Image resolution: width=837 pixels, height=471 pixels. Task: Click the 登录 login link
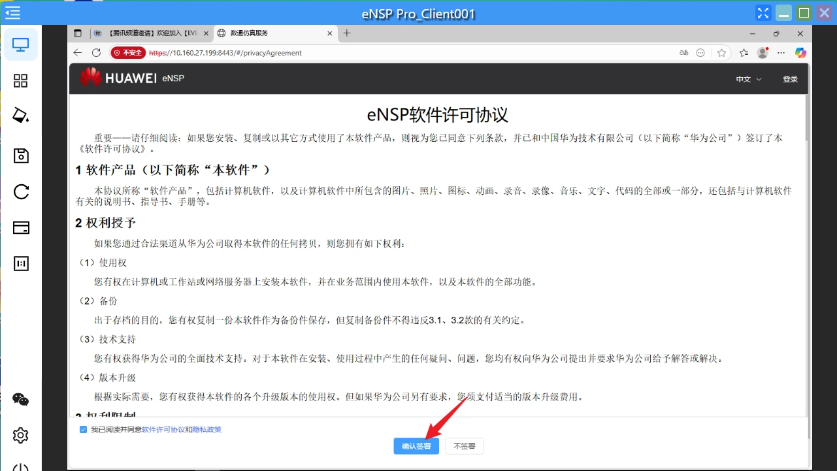791,79
